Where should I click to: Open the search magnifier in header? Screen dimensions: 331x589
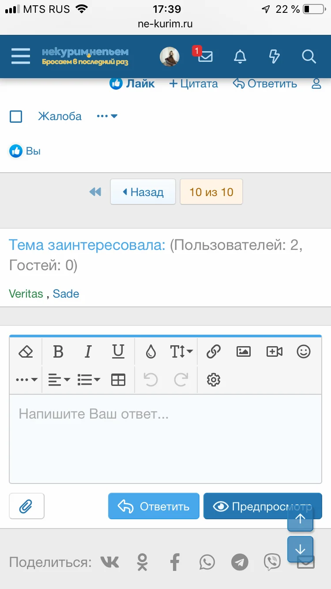(309, 57)
